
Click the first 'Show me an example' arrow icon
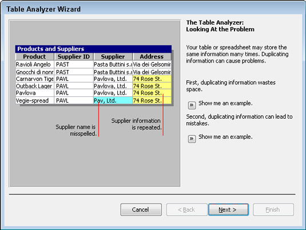coord(192,106)
